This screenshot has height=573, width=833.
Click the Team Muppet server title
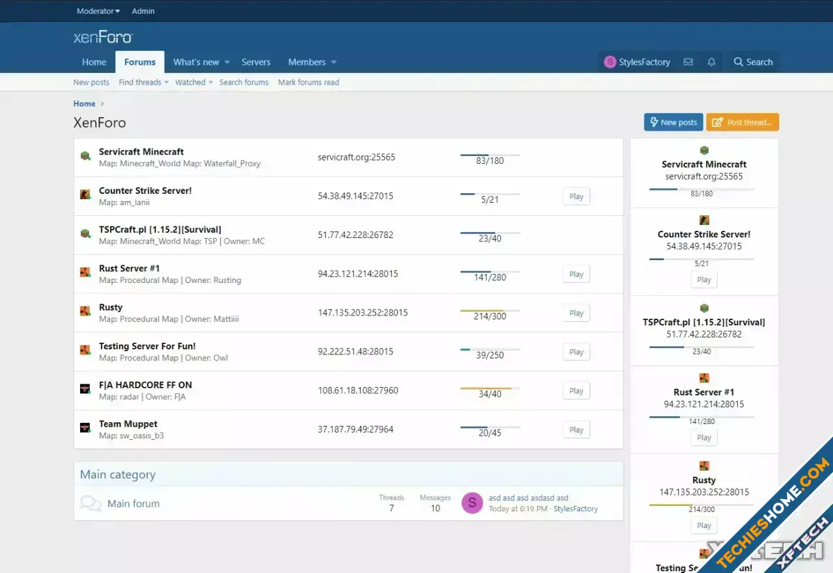[x=128, y=424]
